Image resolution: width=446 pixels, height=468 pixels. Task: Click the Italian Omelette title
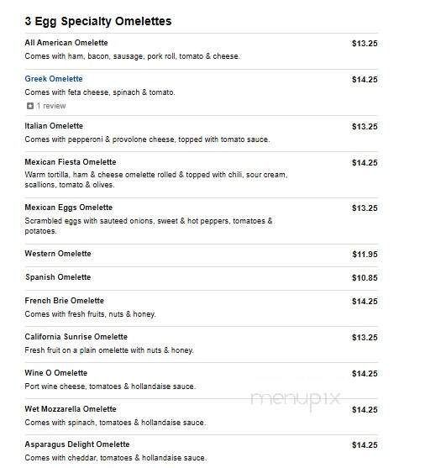[x=54, y=126]
